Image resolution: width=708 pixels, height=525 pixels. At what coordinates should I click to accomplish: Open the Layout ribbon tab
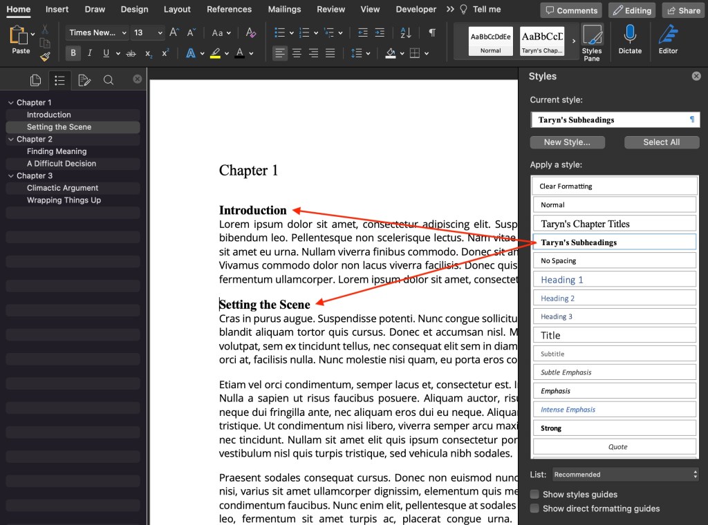point(177,10)
